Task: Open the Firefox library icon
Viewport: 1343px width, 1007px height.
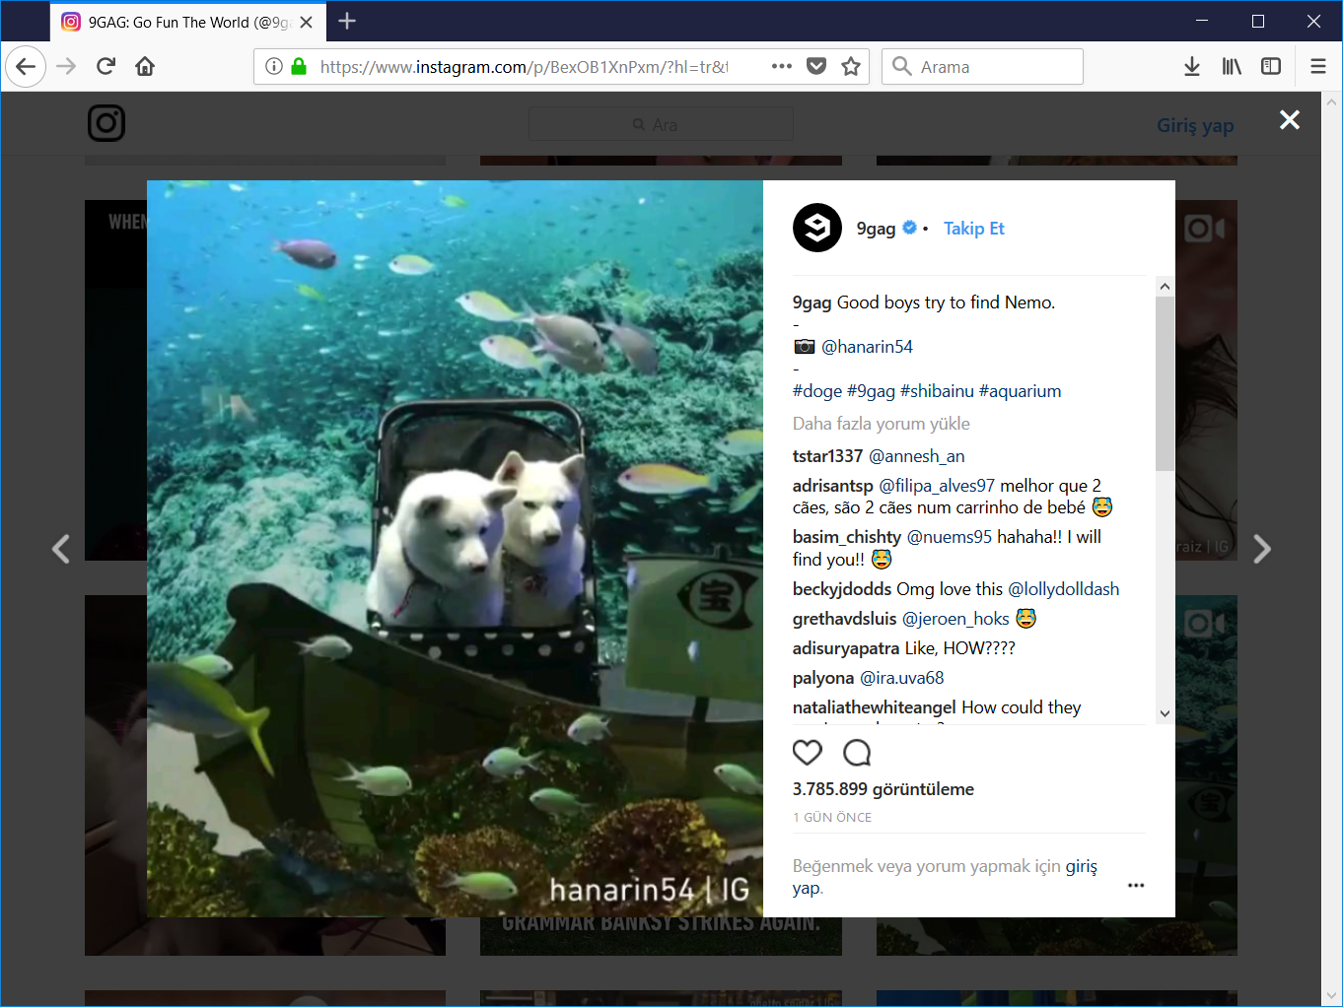Action: point(1232,65)
